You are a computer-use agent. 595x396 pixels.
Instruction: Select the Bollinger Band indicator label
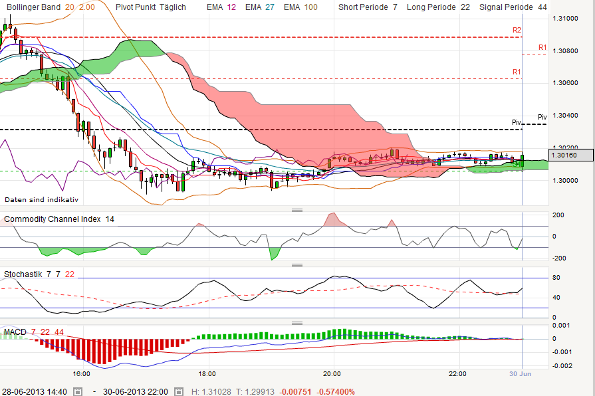coord(33,7)
